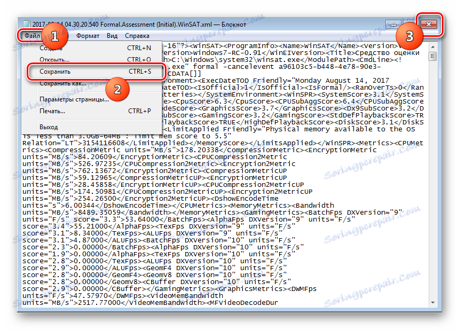This screenshot has height=330, width=459.
Task: Click text '53.64000' BatchFps value
Action: pos(143,219)
